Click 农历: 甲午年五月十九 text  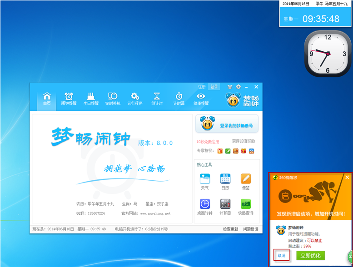point(95,204)
